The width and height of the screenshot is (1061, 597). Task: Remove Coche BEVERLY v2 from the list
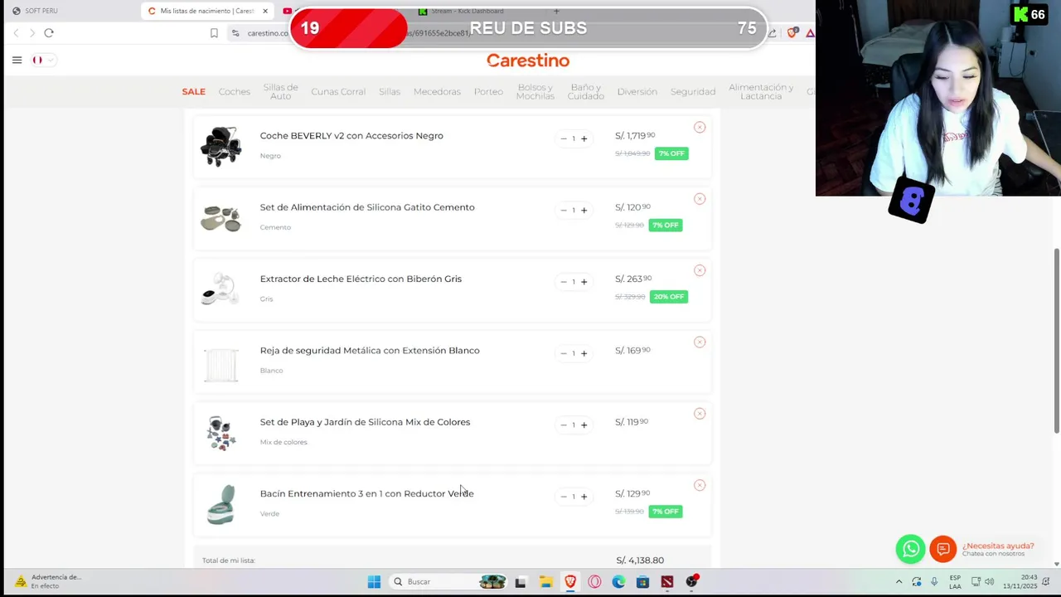pos(700,127)
